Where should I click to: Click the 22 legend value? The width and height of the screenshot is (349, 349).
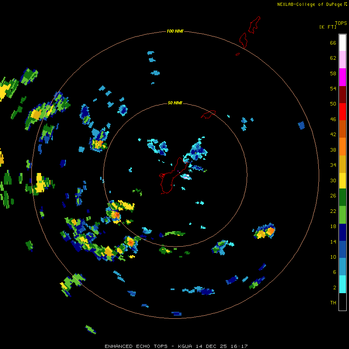333,211
